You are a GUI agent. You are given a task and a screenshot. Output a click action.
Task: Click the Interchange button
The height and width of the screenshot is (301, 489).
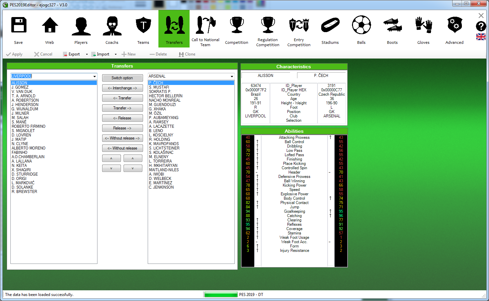click(123, 88)
